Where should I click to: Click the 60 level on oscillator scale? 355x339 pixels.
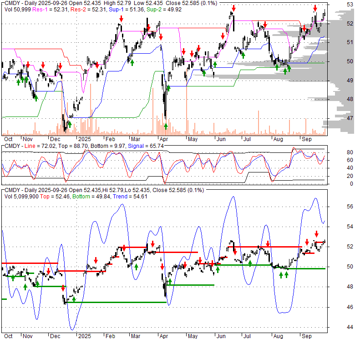pos(350,160)
